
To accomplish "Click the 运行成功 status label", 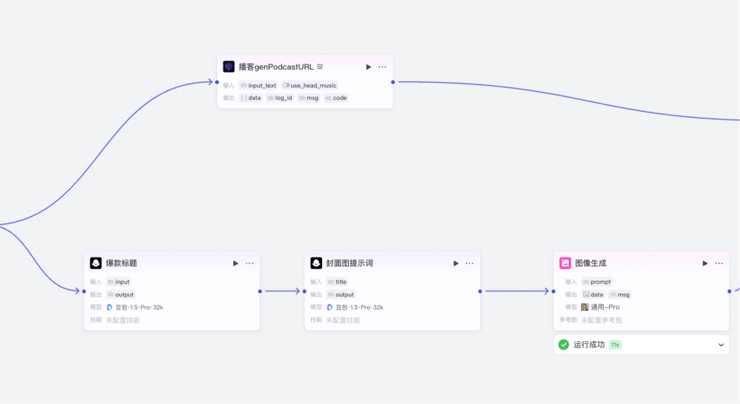I will (589, 345).
